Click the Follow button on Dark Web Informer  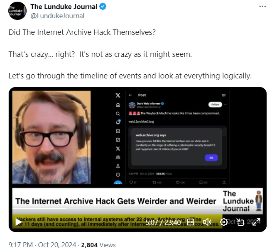click(215, 105)
